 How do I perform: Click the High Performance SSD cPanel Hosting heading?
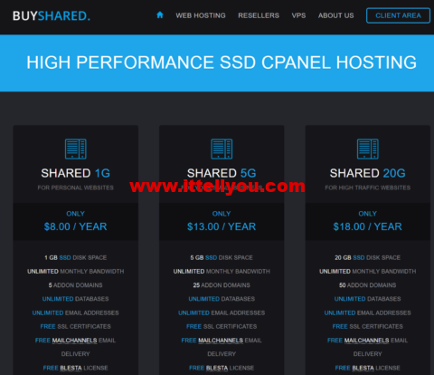point(222,62)
